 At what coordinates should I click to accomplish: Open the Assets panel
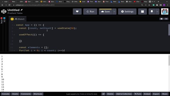15,94
